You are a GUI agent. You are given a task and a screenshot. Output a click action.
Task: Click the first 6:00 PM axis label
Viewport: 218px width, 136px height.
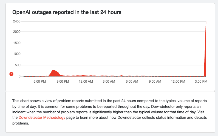[39, 81]
